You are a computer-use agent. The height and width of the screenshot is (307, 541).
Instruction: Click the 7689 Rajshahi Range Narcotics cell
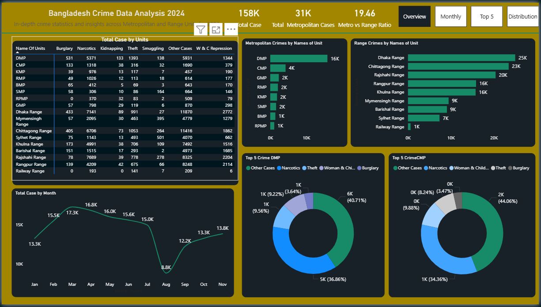point(90,157)
